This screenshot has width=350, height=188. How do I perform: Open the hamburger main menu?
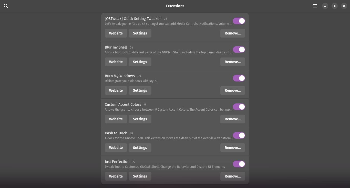pos(315,6)
